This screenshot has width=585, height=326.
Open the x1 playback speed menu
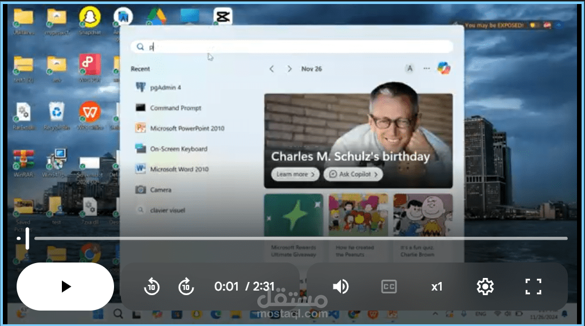[437, 287]
